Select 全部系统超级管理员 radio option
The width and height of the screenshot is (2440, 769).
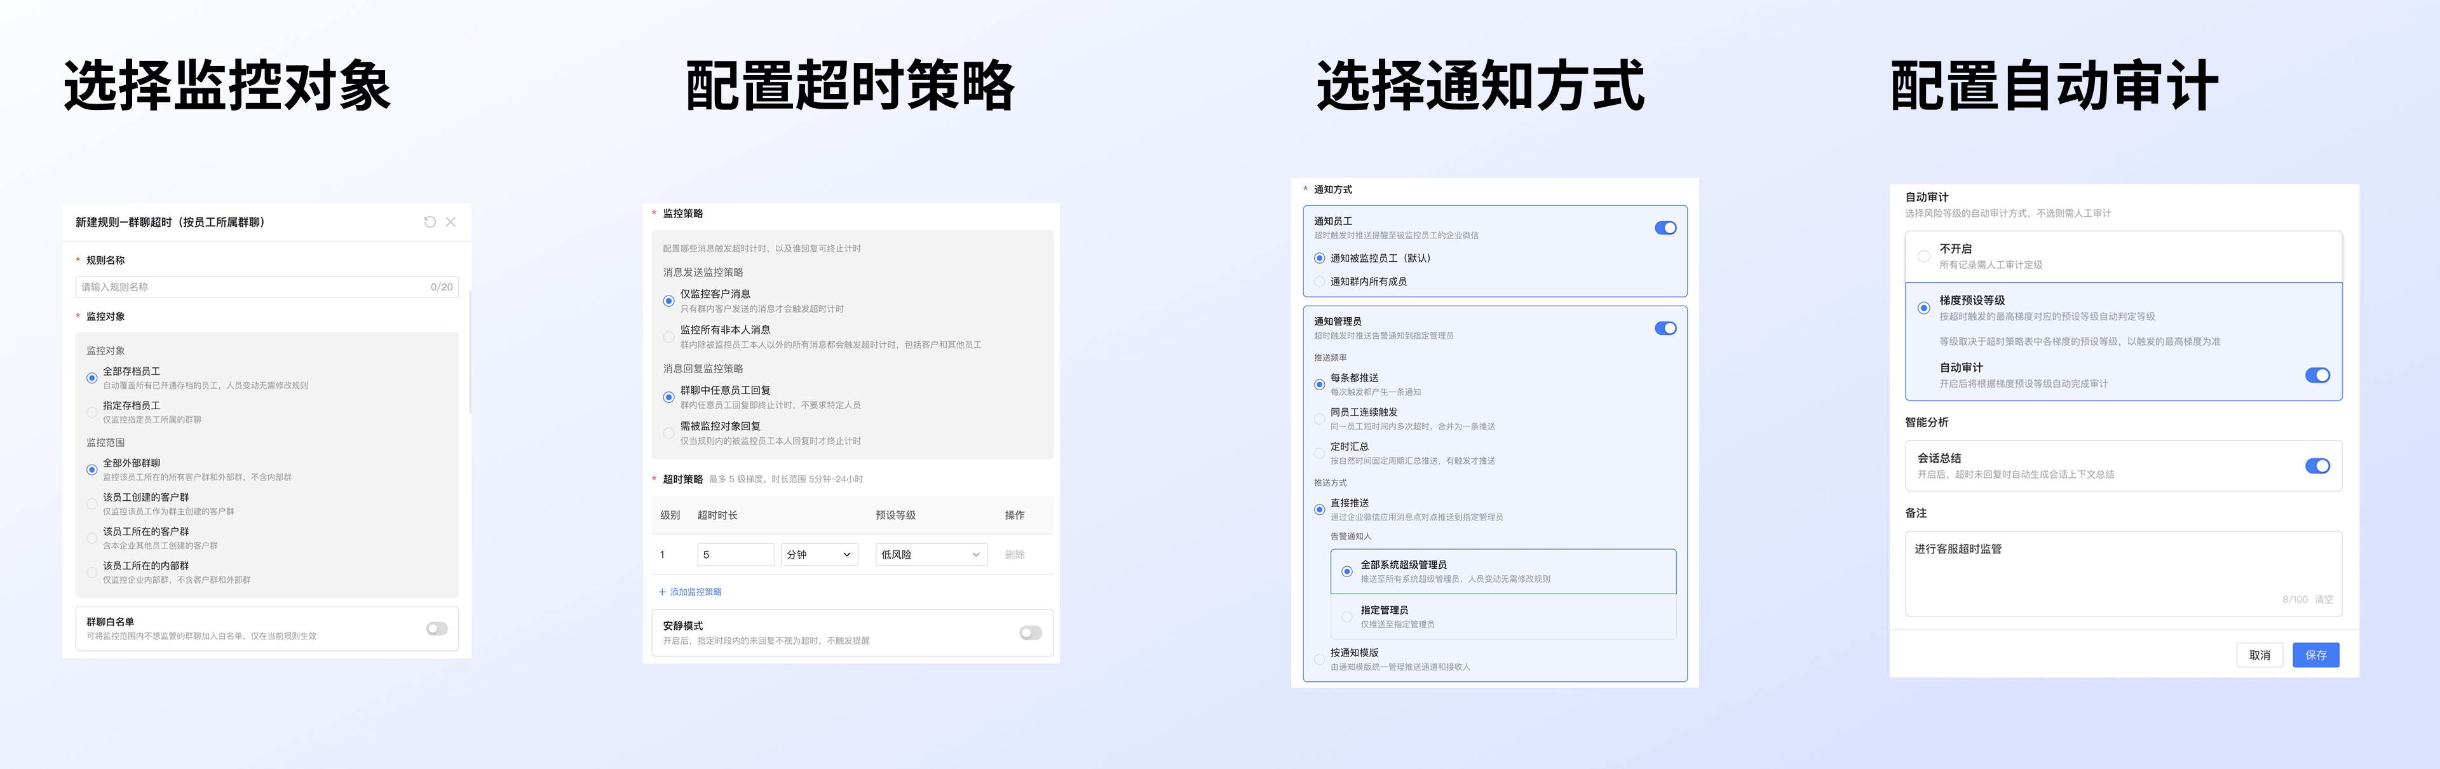1347,571
